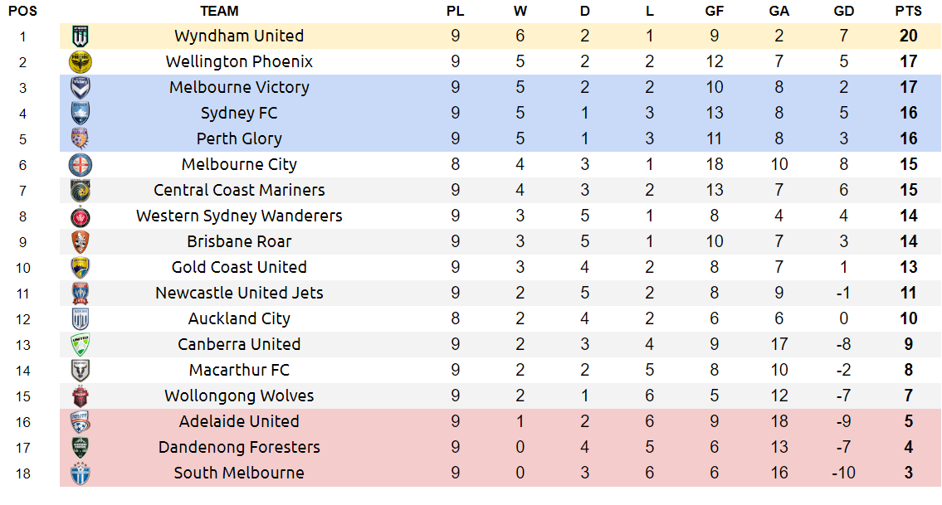Viewport: 942px width, 505px height.
Task: Sort table by PTS column header
Action: [908, 11]
